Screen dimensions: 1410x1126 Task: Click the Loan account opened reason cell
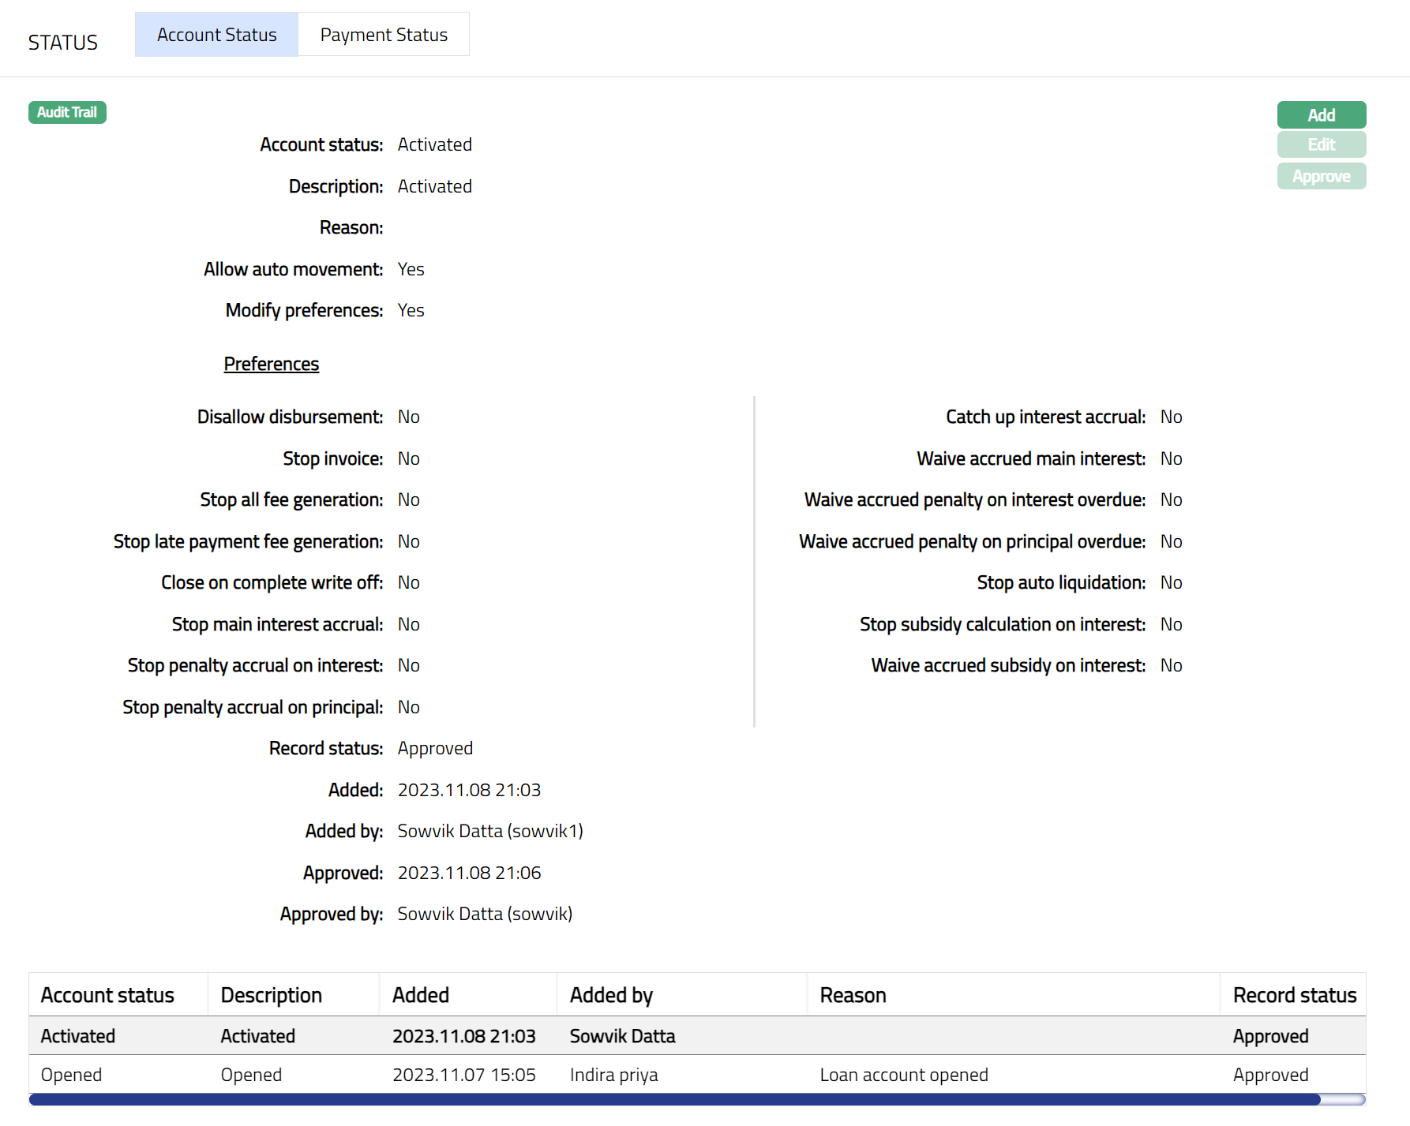(x=903, y=1075)
